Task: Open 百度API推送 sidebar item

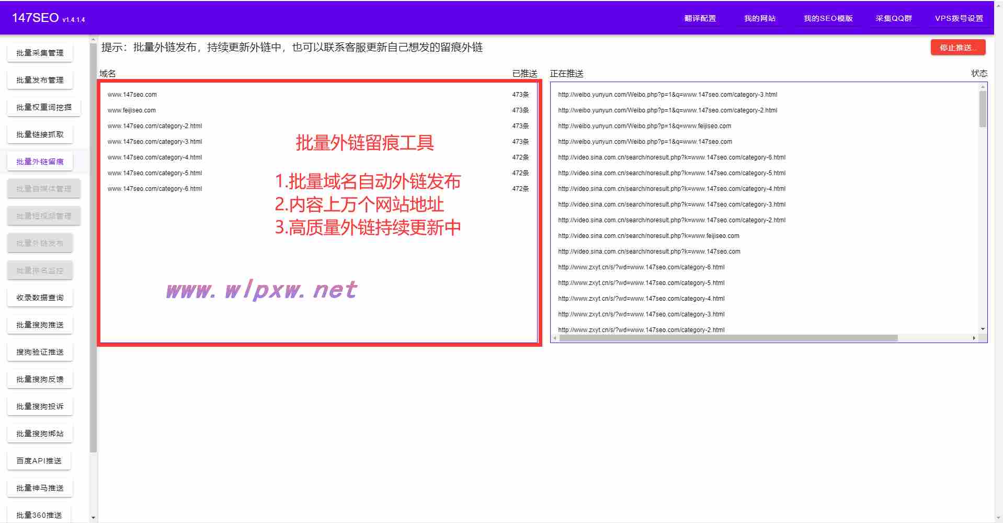Action: click(39, 461)
